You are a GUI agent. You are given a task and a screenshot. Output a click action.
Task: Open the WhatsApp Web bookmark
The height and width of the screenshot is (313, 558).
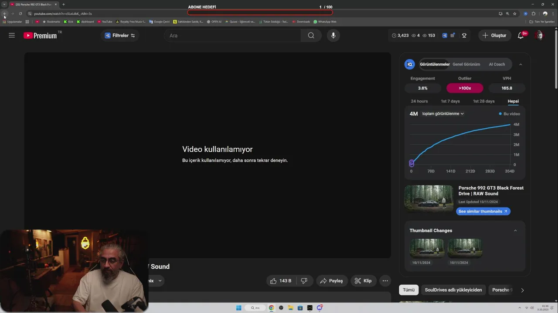pos(325,21)
